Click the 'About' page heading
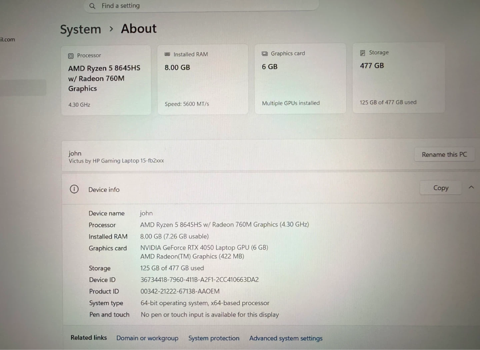Screen dimensions: 480x350 (x=139, y=29)
